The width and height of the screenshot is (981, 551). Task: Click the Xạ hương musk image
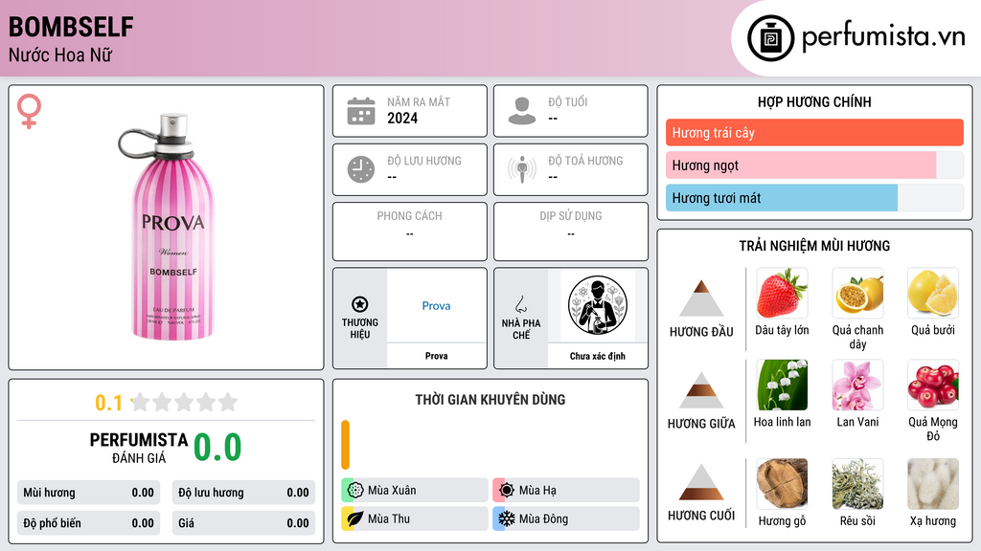click(x=933, y=483)
